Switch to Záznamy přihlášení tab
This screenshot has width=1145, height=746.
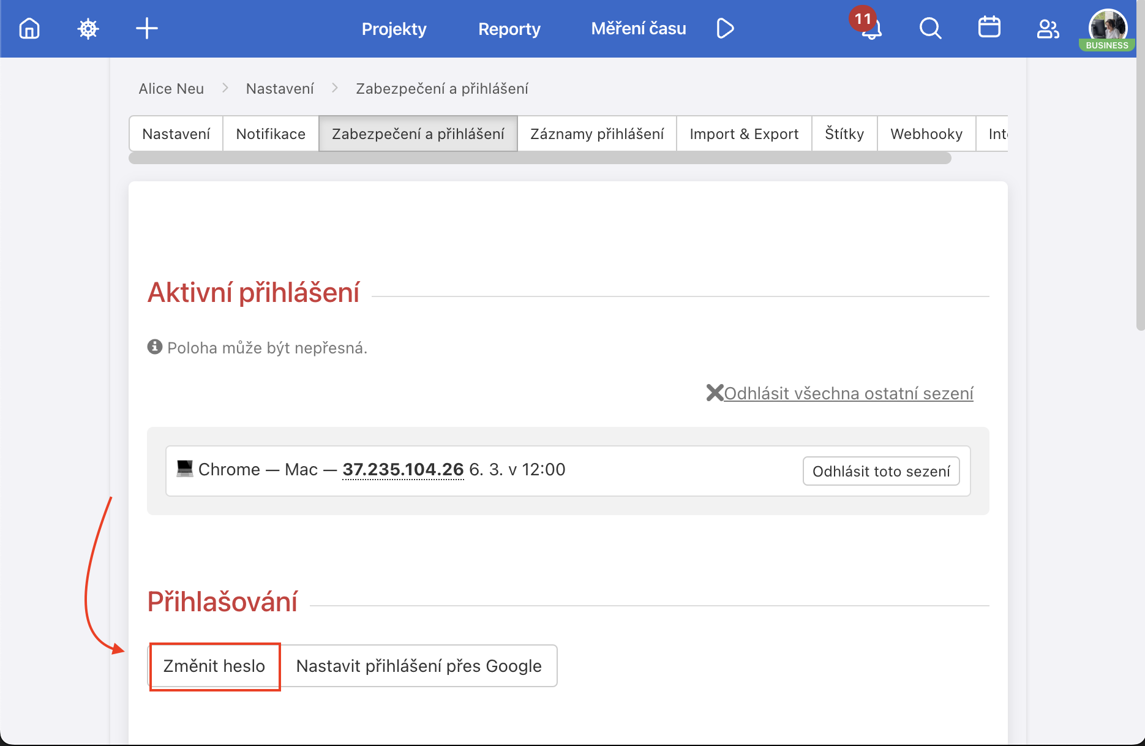(x=597, y=134)
